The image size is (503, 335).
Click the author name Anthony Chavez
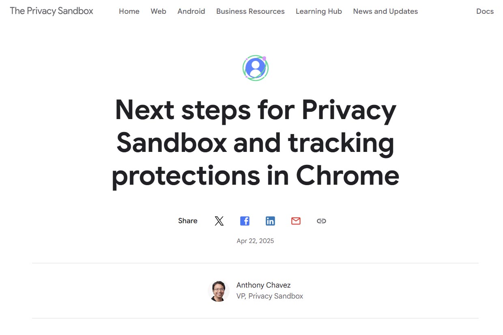tap(263, 285)
